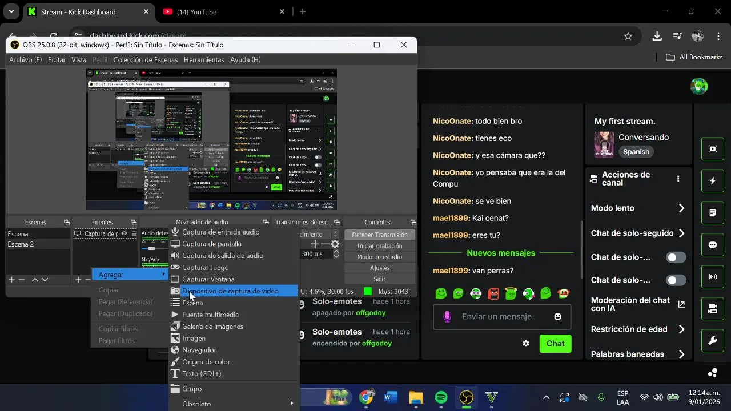Move the scene up with the up arrow

point(35,280)
